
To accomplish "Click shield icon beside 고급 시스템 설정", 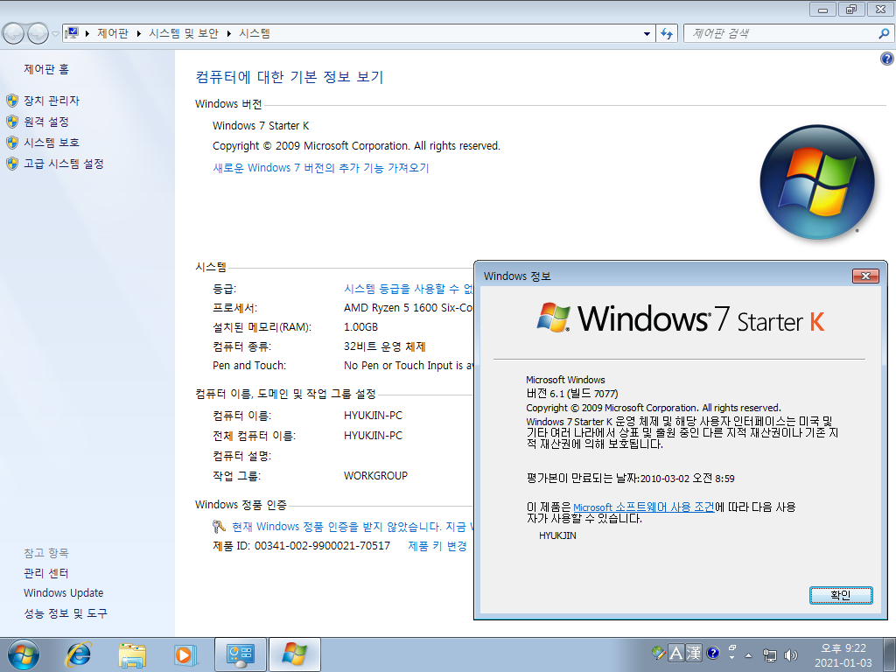I will point(12,164).
